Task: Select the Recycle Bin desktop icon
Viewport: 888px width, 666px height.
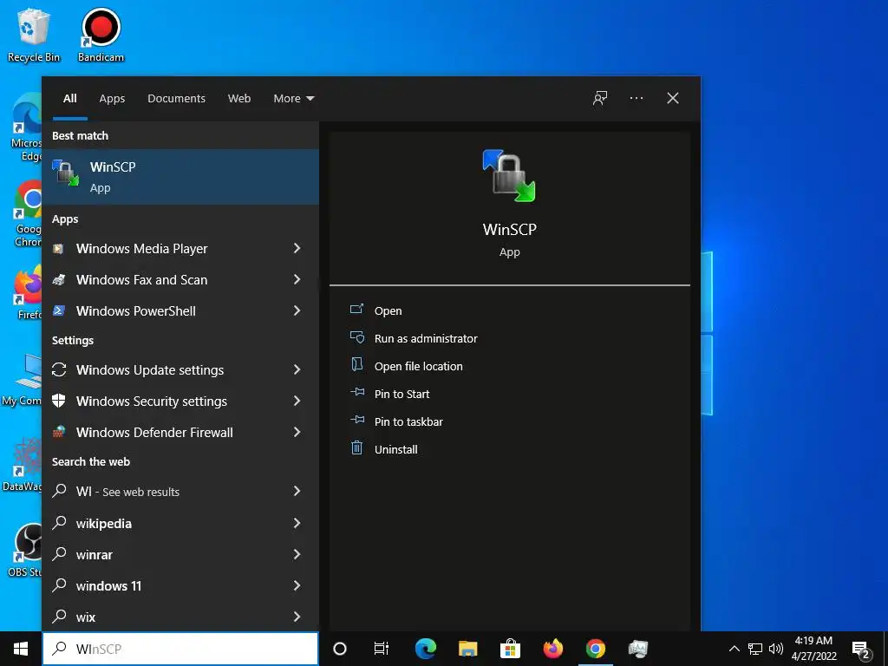Action: coord(34,35)
